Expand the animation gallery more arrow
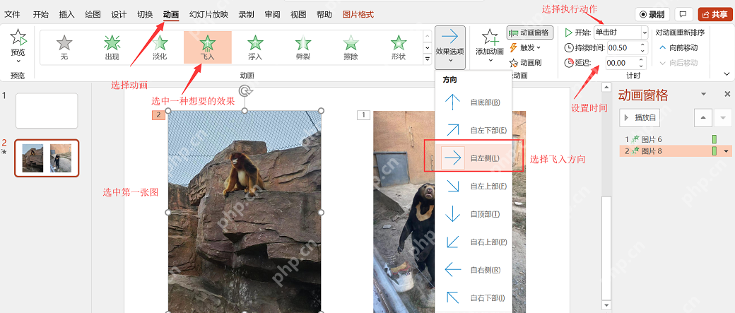 click(x=427, y=59)
